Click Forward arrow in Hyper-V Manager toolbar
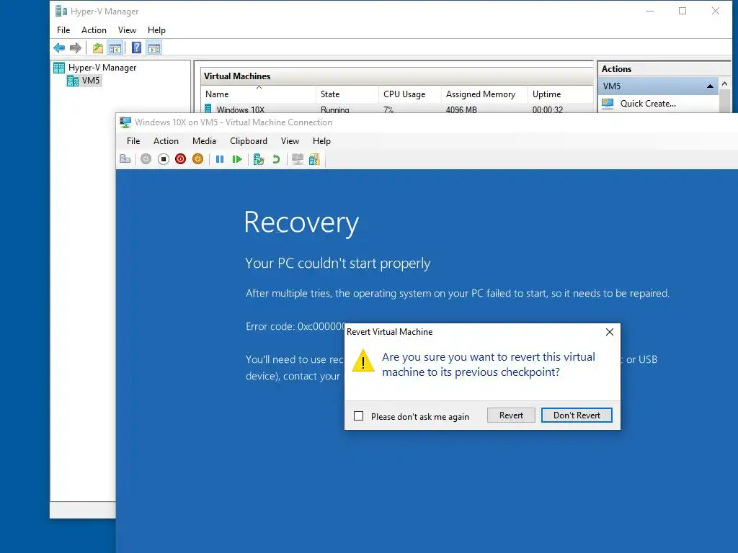The width and height of the screenshot is (738, 553). (x=75, y=48)
